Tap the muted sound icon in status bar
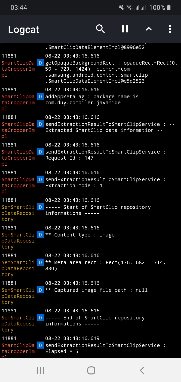This screenshot has width=181, height=382. [x=121, y=7]
